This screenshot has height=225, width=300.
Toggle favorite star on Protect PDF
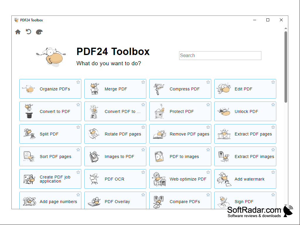point(208,105)
